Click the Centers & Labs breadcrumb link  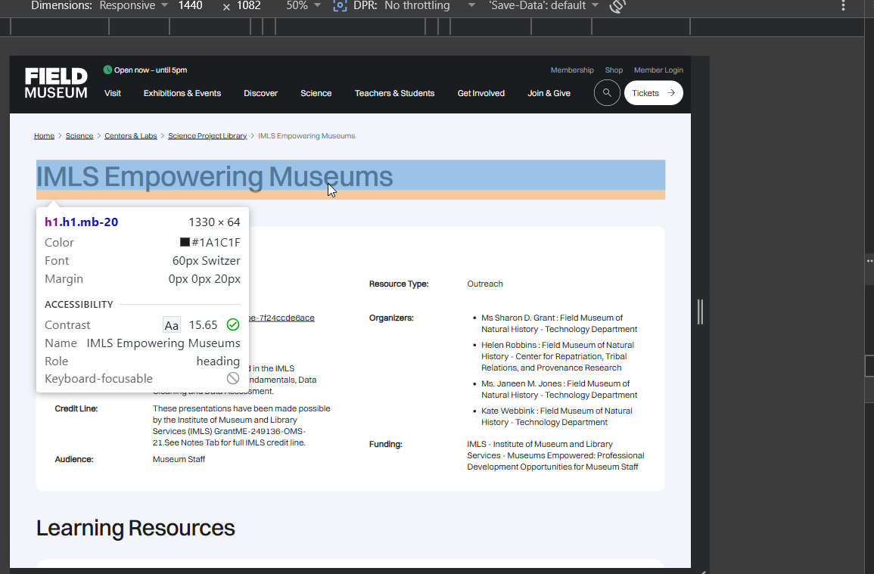(131, 136)
